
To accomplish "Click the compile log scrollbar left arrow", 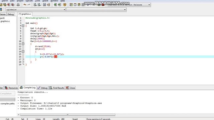I will (18, 115).
